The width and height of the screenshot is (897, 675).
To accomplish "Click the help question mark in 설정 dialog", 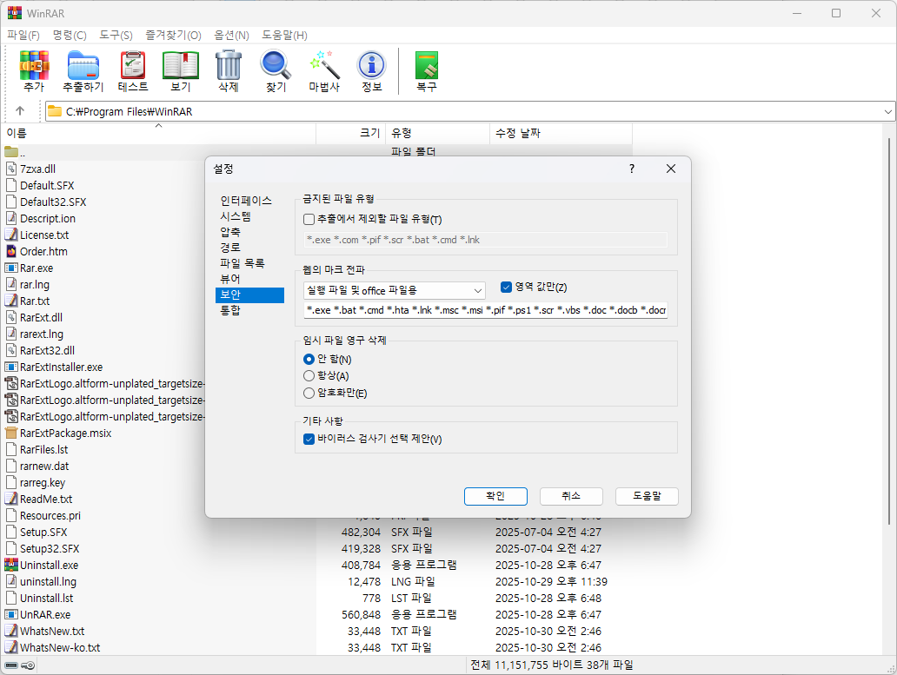I will click(632, 169).
